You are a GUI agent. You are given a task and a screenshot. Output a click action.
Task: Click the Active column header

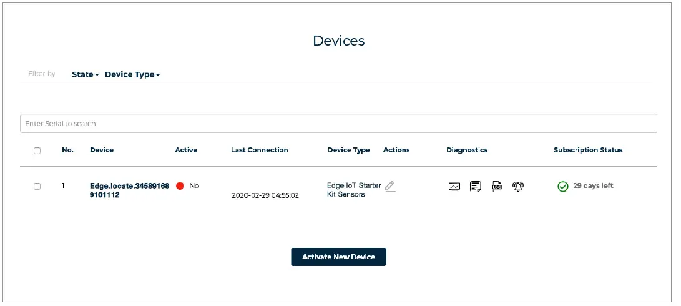[x=186, y=150]
